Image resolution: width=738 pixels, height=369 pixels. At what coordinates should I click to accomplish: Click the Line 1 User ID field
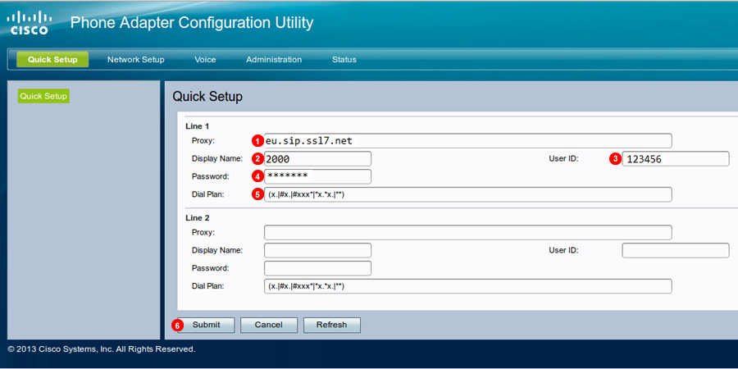[x=676, y=158]
